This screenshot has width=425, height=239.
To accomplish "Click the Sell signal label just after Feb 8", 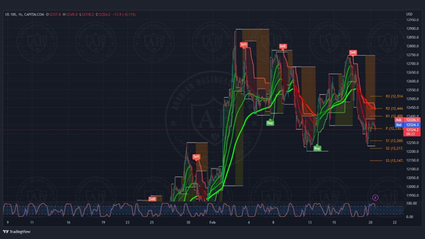I will (283, 46).
